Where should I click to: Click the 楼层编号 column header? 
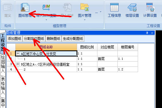(128, 47)
